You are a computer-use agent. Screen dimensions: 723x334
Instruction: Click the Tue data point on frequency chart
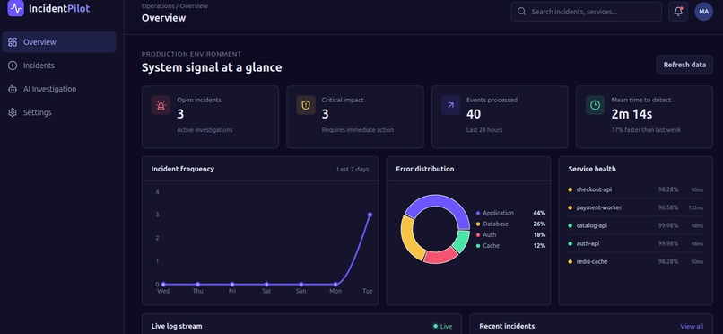point(370,215)
